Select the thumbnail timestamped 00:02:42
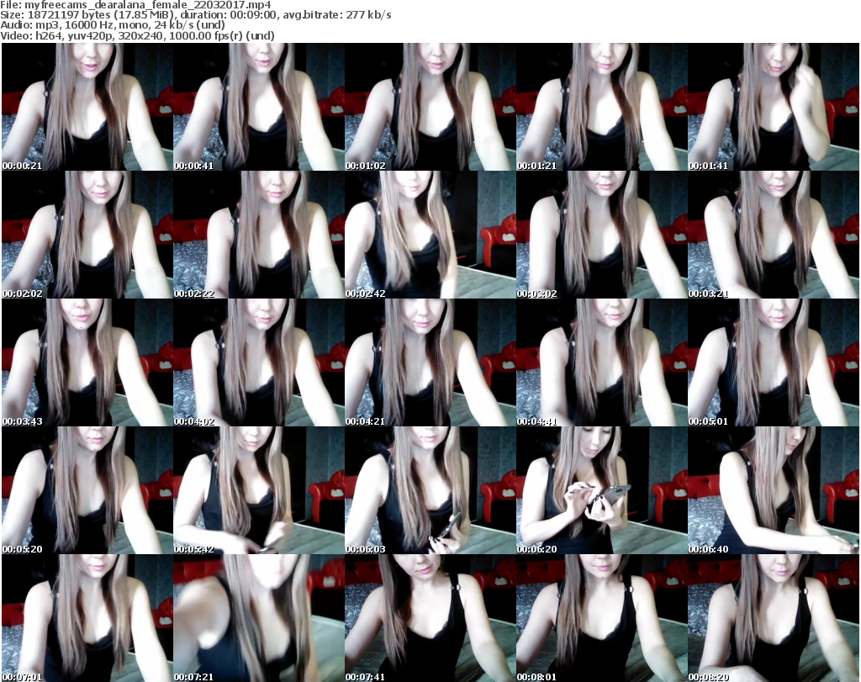The height and width of the screenshot is (682, 861). click(x=430, y=235)
